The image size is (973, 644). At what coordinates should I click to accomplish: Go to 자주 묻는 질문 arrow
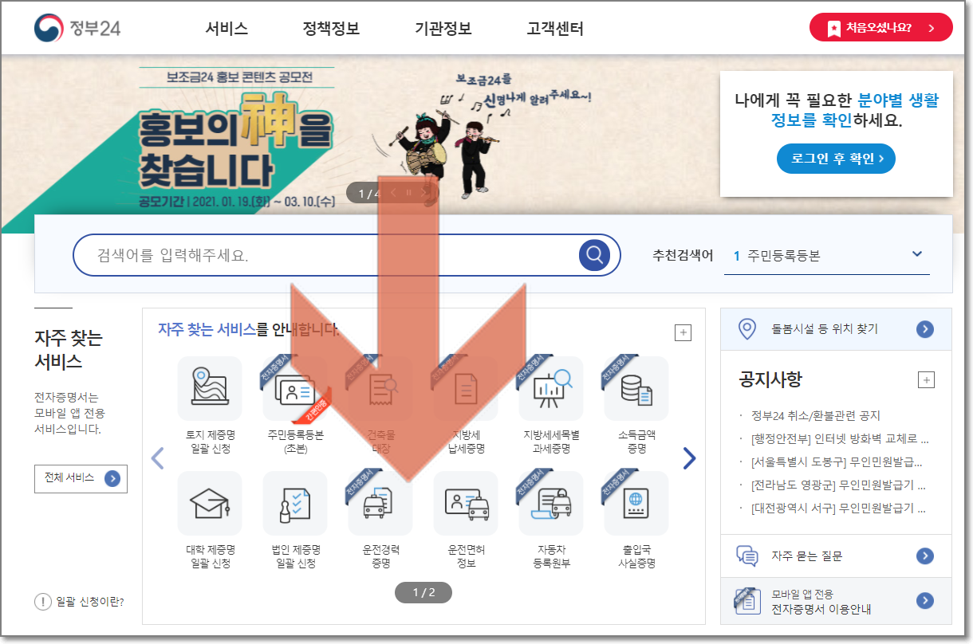click(x=925, y=556)
